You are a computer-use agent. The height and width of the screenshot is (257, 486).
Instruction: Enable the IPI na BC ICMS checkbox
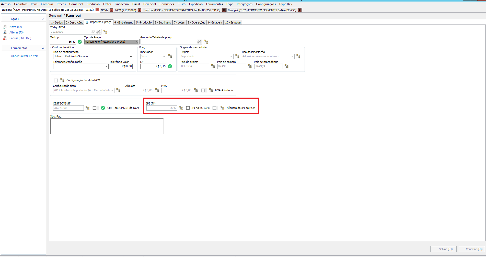tap(188, 108)
